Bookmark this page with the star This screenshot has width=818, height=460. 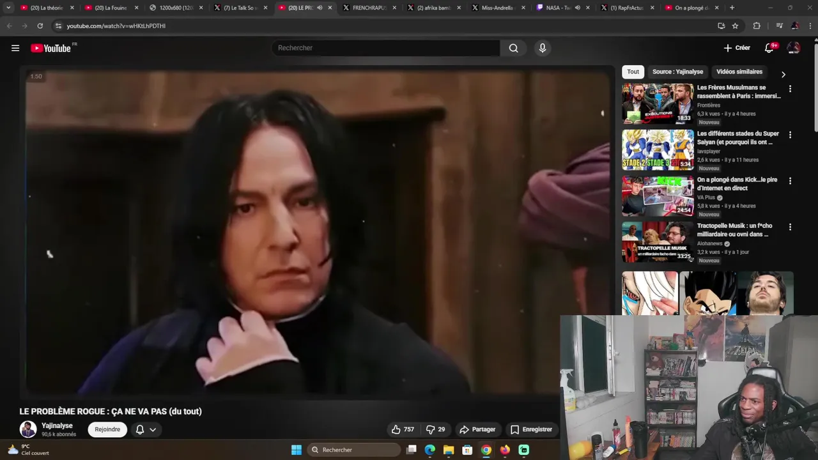735,26
